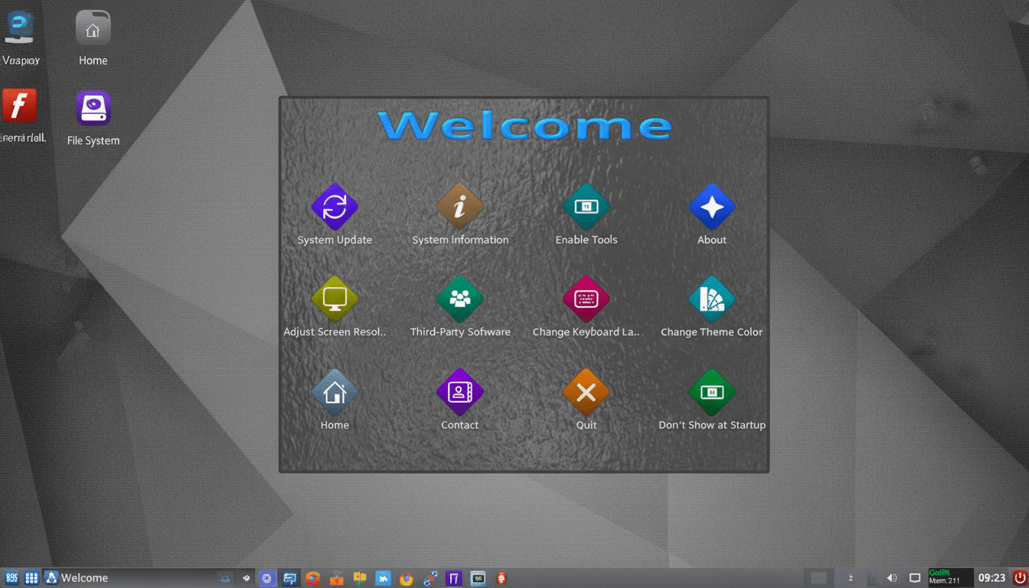Open the applications grid menu

tap(31, 578)
